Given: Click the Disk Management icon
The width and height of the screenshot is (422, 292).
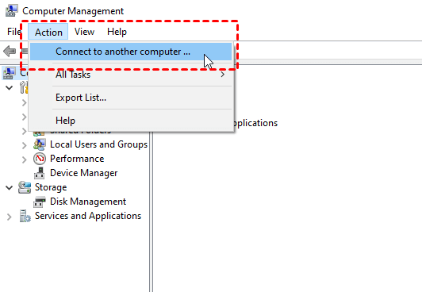Looking at the screenshot, I should pyautogui.click(x=40, y=202).
